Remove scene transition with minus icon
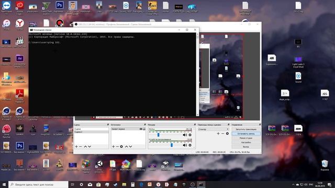 [223, 134]
